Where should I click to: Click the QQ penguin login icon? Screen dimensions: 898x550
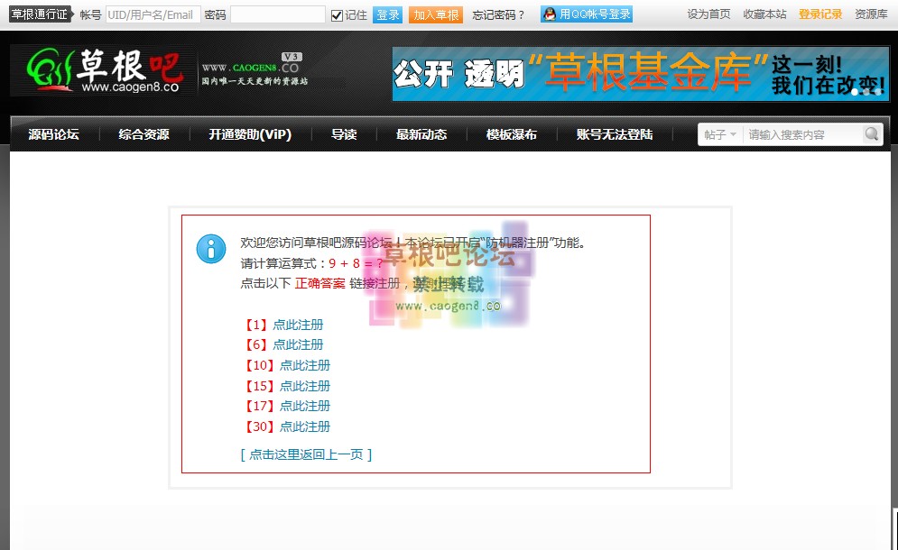(x=549, y=14)
